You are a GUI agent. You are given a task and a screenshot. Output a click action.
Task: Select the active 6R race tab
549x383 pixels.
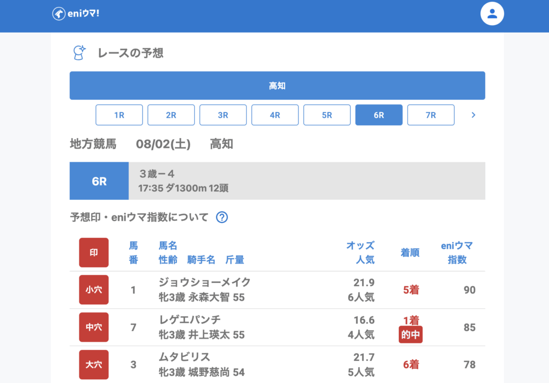(x=379, y=115)
